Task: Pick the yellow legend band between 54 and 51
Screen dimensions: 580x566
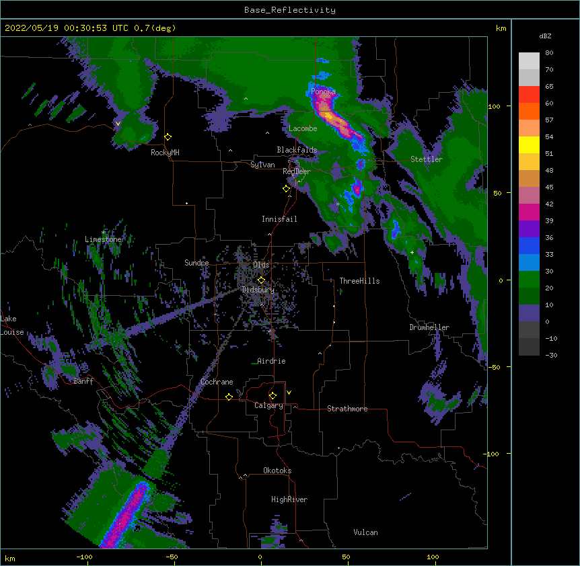Action: tap(529, 145)
